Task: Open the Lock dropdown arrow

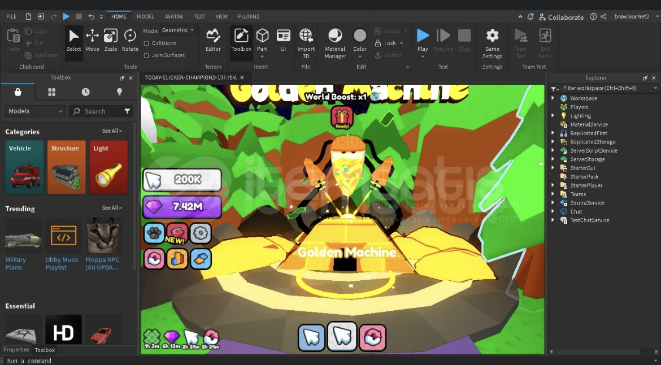Action: pos(402,44)
